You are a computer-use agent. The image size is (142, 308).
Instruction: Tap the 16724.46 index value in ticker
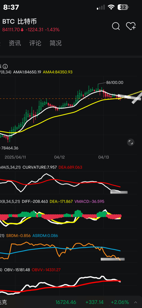click(x=66, y=302)
